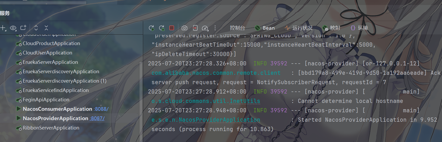This screenshot has width=442, height=142.
Task: Click the EruekaServerApplication spring icon
Action: pos(19,63)
